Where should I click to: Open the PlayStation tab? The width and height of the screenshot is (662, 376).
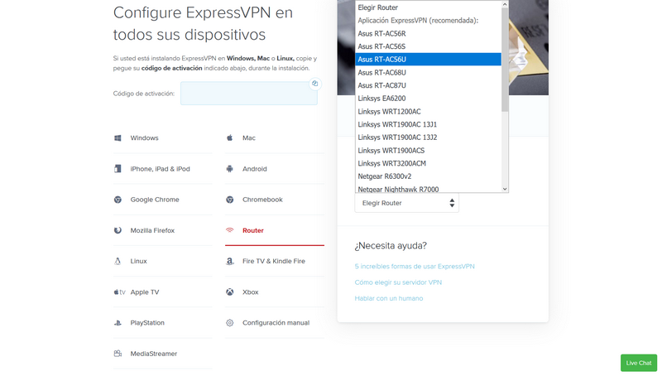pos(162,323)
